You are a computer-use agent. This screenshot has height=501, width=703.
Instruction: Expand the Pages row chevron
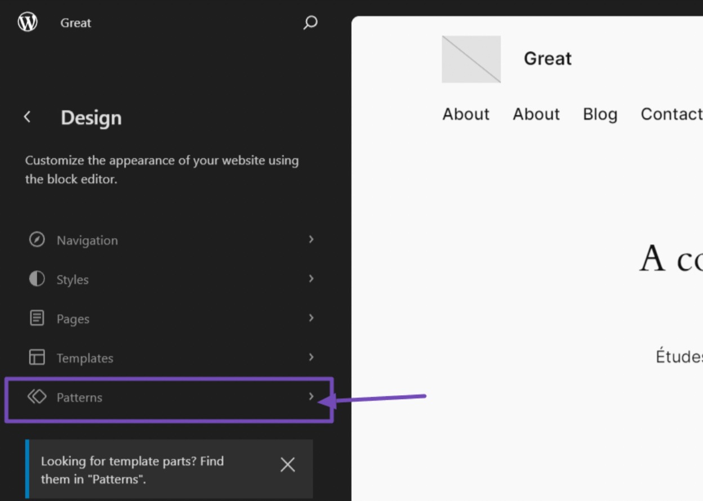coord(311,318)
